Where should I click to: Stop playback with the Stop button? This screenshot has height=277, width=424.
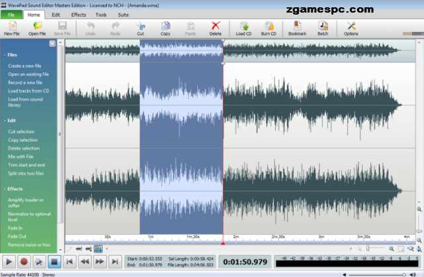(54, 262)
